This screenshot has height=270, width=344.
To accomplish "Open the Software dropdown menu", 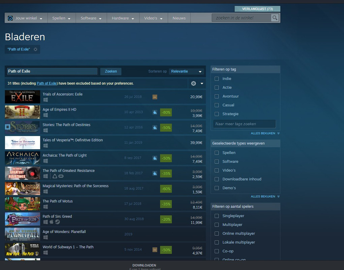I will (x=91, y=18).
